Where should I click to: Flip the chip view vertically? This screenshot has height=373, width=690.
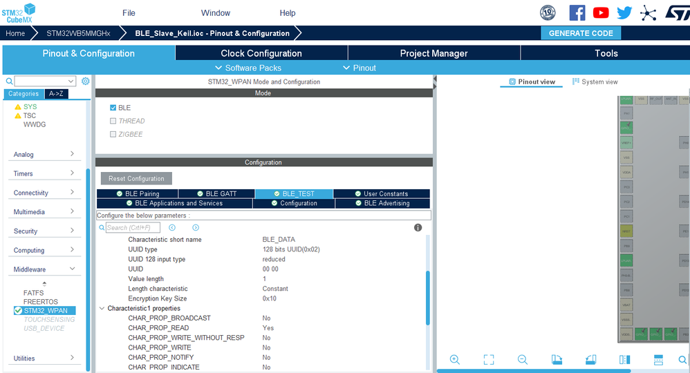[x=658, y=359]
